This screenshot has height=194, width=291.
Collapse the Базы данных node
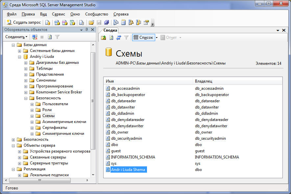[13, 45]
